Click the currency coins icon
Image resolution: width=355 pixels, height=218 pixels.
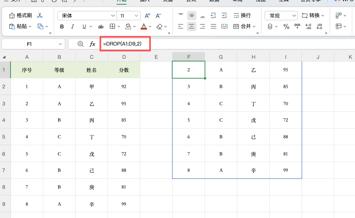click(x=270, y=26)
